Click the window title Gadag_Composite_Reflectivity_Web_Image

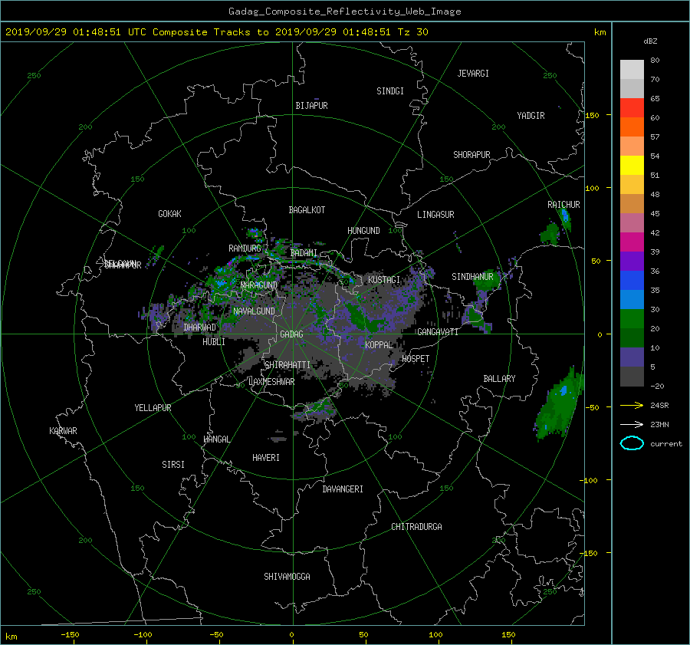[x=344, y=12]
